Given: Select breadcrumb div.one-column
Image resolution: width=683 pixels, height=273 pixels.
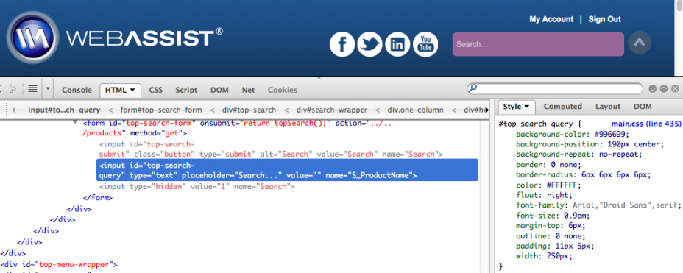Looking at the screenshot, I should pyautogui.click(x=415, y=110).
